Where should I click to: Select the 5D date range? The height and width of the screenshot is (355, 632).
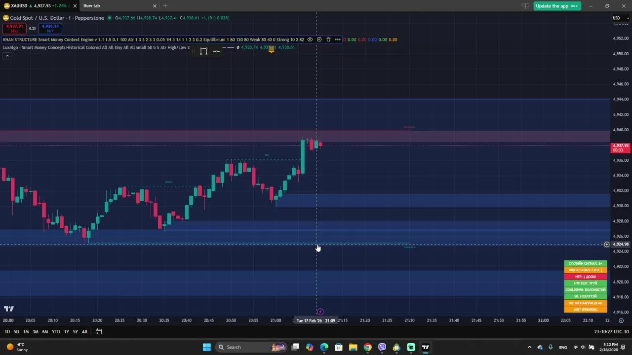coord(16,332)
